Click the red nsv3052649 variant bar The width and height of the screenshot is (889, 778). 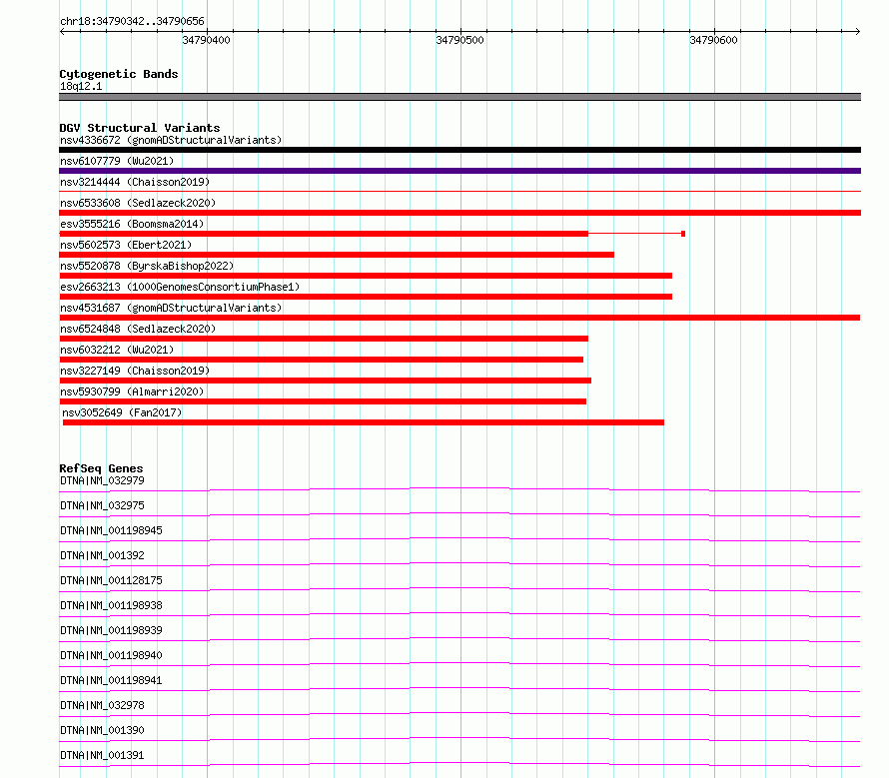(x=364, y=422)
